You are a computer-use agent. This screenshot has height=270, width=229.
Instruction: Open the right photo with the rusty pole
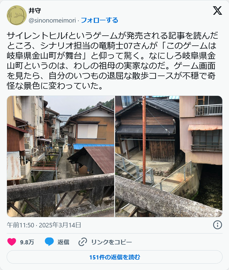[x=169, y=156]
